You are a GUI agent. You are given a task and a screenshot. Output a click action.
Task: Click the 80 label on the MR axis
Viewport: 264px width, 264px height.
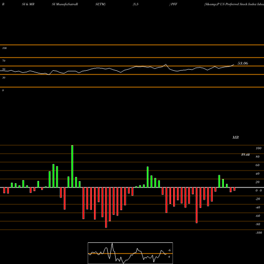coord(258,157)
